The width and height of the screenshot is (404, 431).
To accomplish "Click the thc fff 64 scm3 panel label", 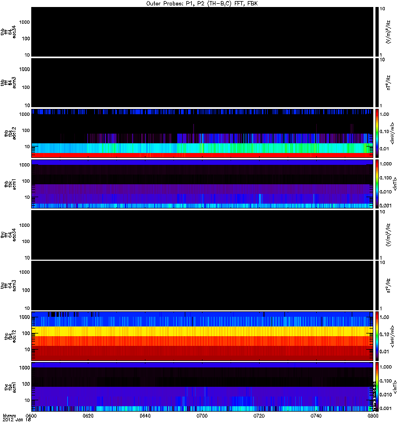I will pyautogui.click(x=8, y=286).
